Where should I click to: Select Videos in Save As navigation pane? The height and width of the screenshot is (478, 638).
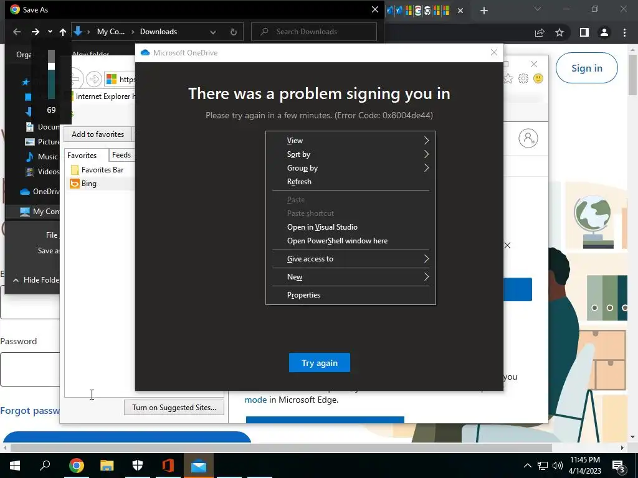click(42, 172)
